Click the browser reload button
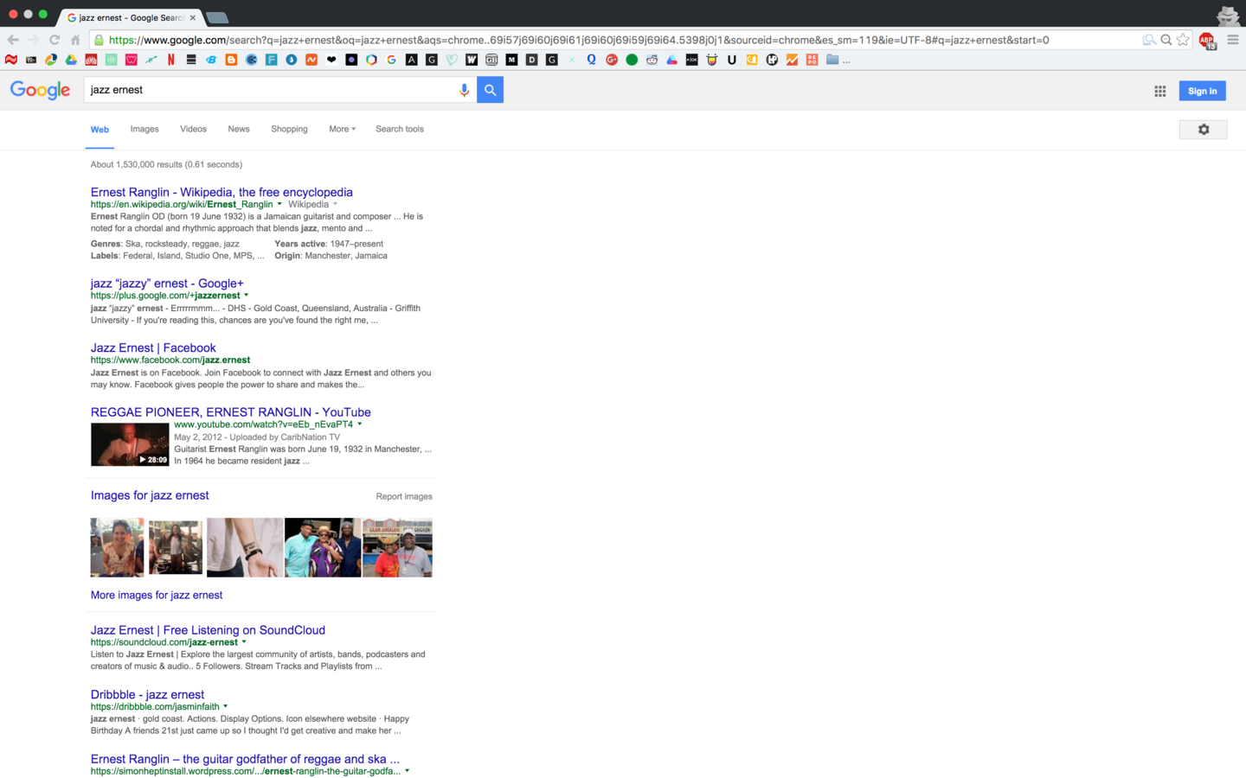 tap(55, 40)
